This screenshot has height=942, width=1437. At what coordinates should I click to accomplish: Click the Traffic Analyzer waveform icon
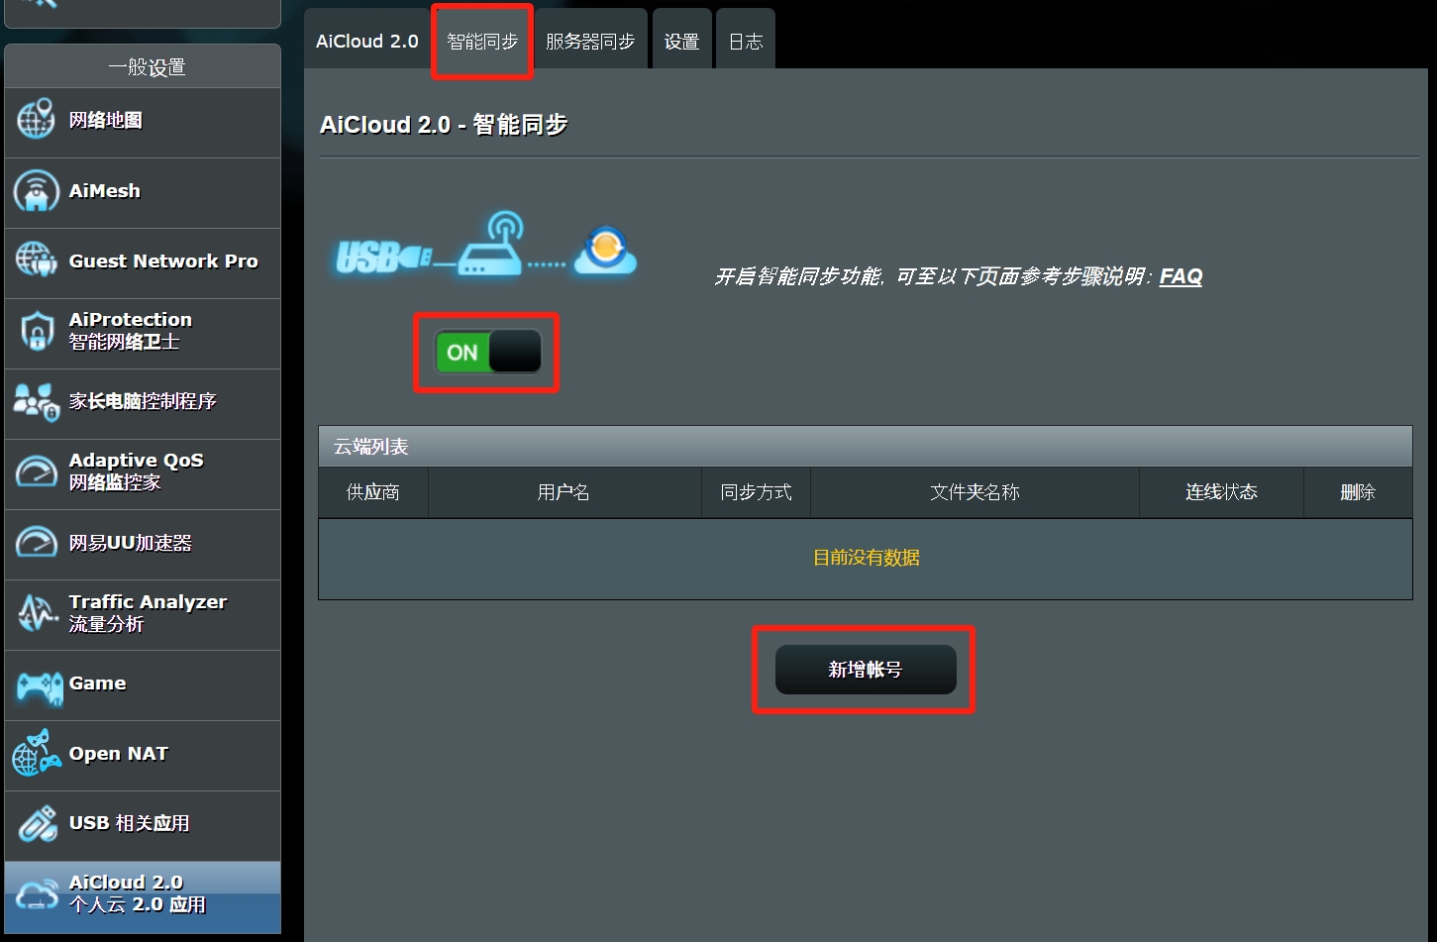(x=38, y=613)
